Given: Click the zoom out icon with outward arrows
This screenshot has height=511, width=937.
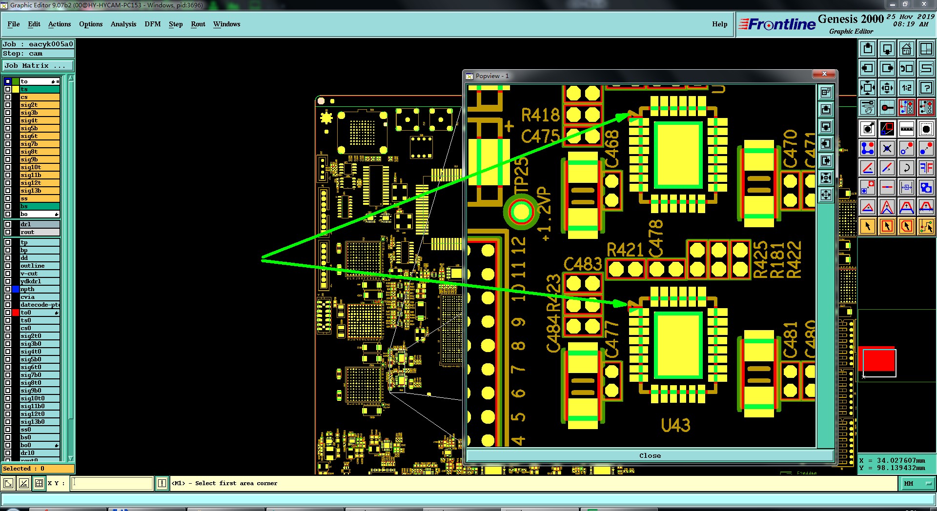Looking at the screenshot, I should [x=887, y=88].
